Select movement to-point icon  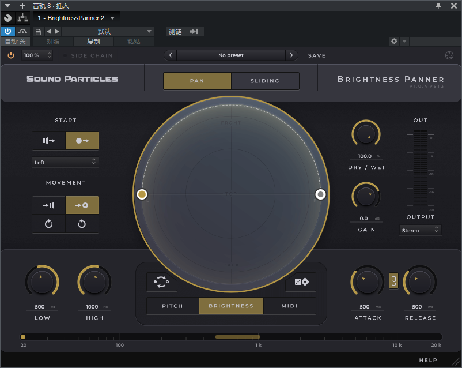click(x=82, y=205)
